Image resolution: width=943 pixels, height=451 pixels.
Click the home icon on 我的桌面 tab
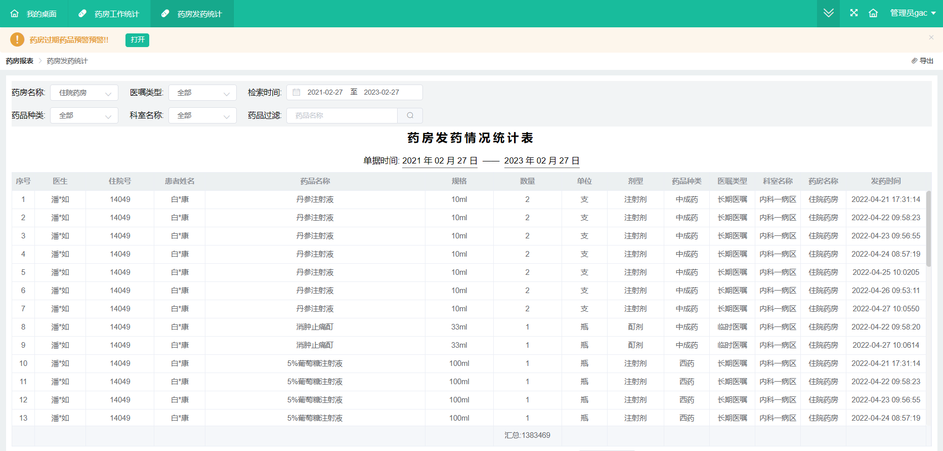(x=15, y=14)
